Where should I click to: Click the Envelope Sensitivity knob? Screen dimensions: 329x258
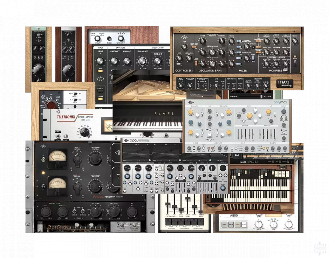114,61
